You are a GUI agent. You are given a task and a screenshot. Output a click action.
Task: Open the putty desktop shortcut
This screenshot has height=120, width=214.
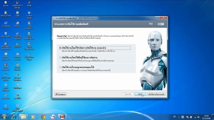[x=29, y=4]
